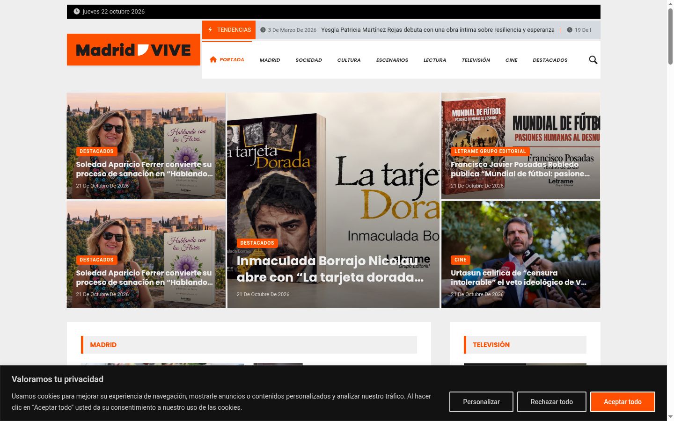Open the Francisco Javier Posadas Robledo article
Viewport: 674px width, 421px height.
point(520,169)
